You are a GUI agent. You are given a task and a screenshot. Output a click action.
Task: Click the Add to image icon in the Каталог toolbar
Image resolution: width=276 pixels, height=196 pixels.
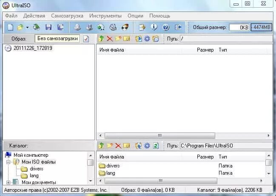point(139,146)
